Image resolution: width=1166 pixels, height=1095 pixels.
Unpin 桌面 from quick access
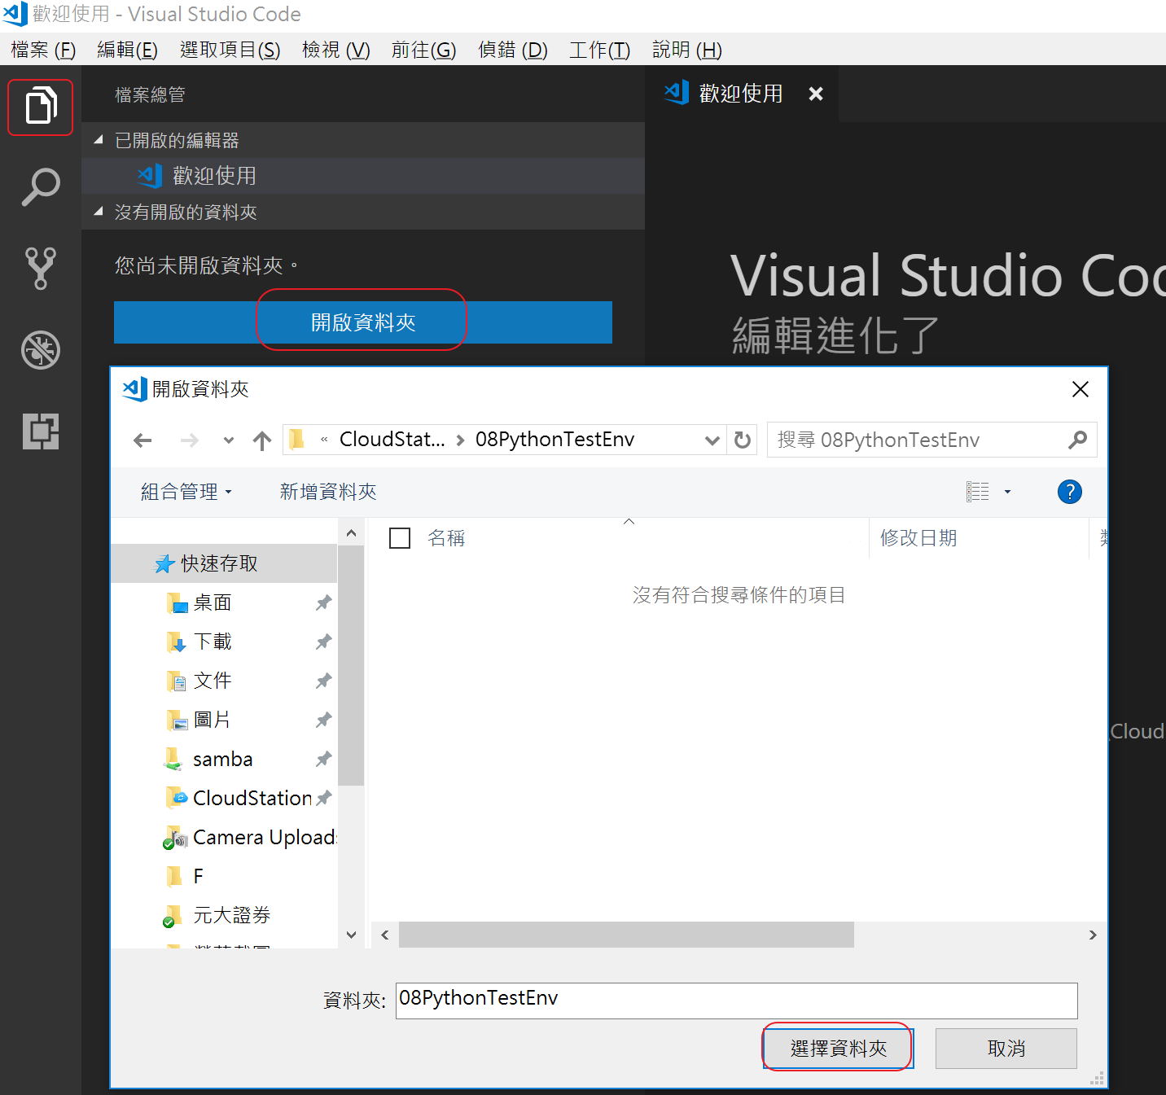click(323, 602)
